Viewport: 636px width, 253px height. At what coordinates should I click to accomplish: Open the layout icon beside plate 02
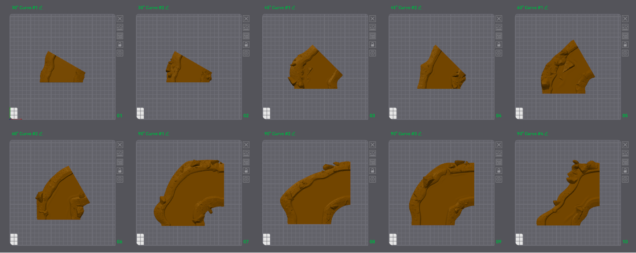pos(246,36)
